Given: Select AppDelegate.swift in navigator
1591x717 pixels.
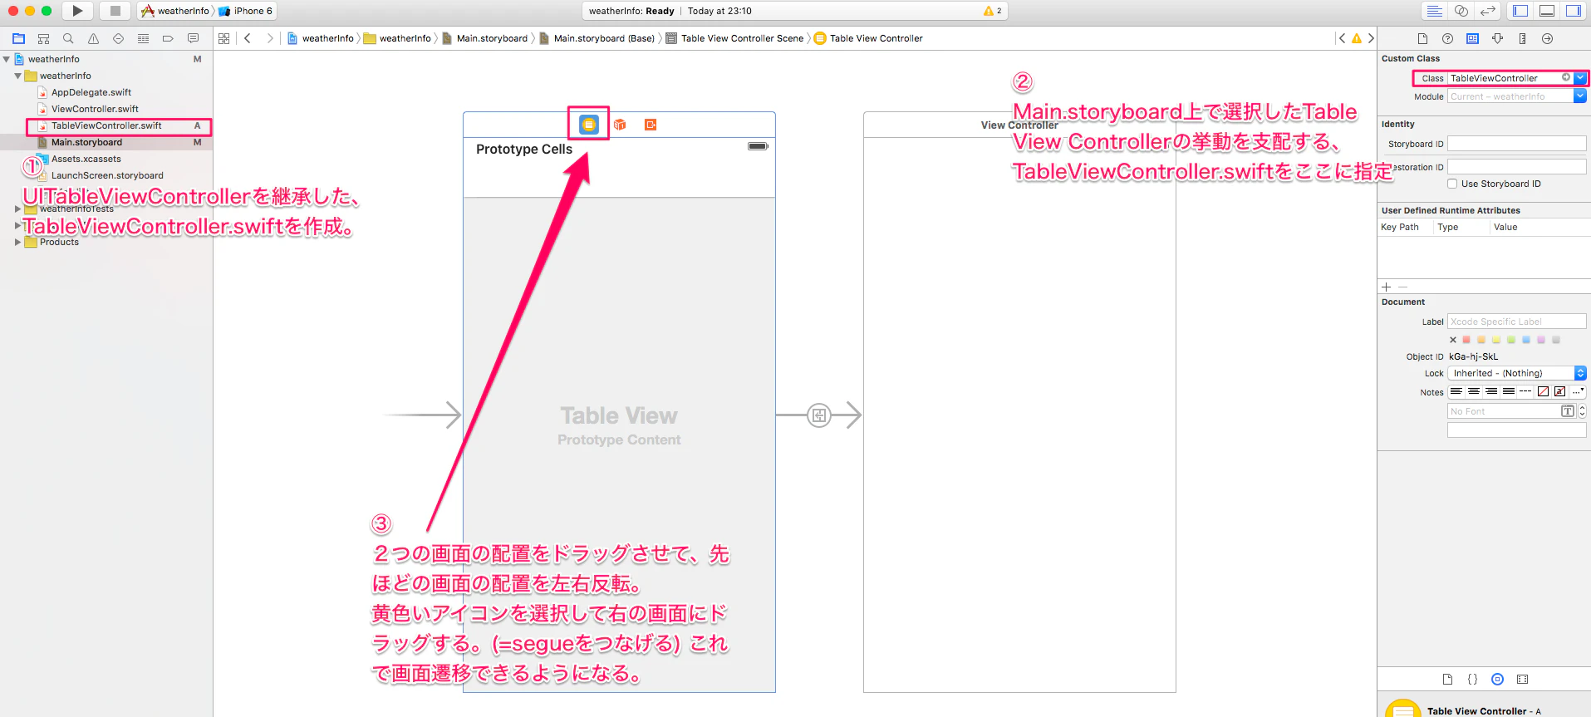Looking at the screenshot, I should click(x=91, y=92).
